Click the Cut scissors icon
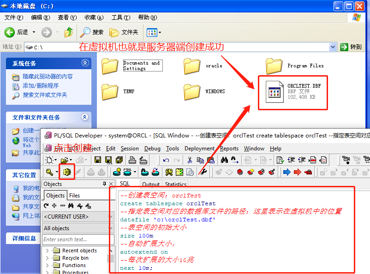Screen dimensions: 370x274 190,160
